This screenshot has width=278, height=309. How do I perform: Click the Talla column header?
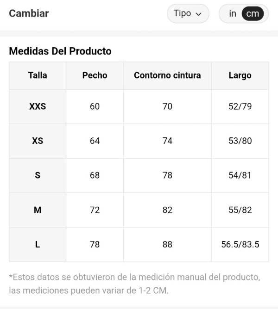tap(38, 75)
